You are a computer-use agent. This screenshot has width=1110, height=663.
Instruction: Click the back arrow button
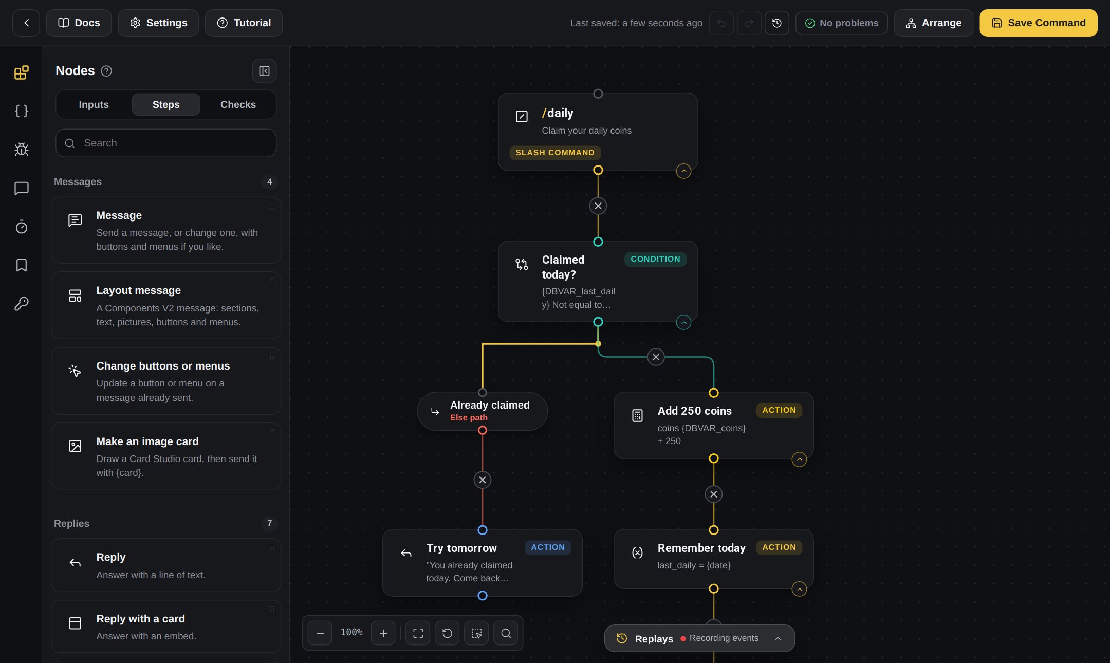(26, 23)
